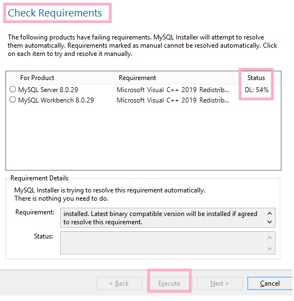This screenshot has height=301, width=294.
Task: Click the up arrow in Status text box
Action: pos(270,237)
